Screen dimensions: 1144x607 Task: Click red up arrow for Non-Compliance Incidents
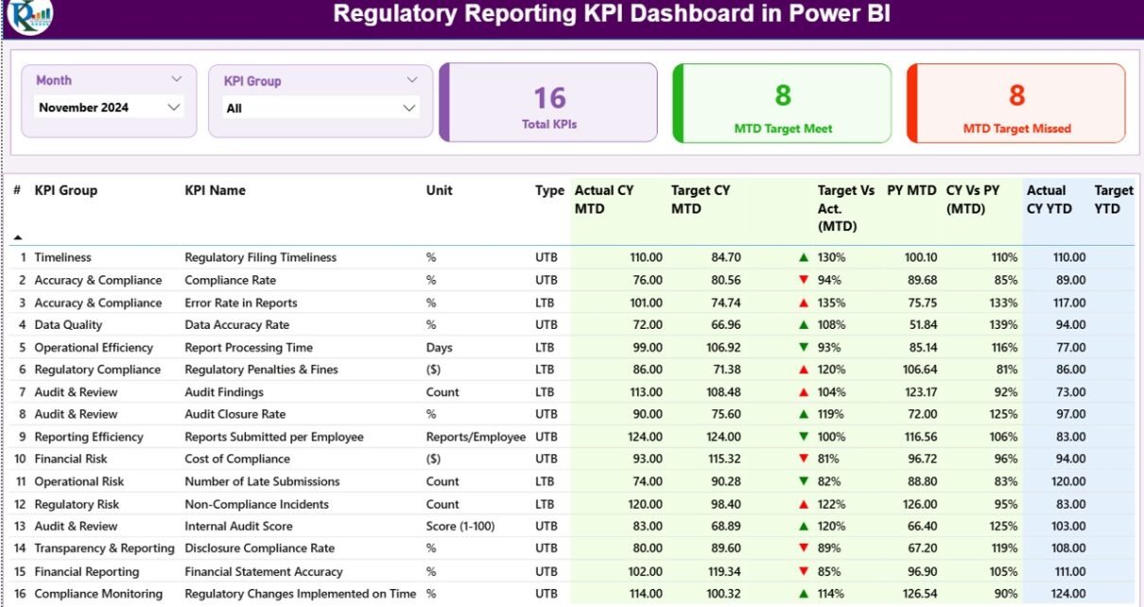point(804,504)
